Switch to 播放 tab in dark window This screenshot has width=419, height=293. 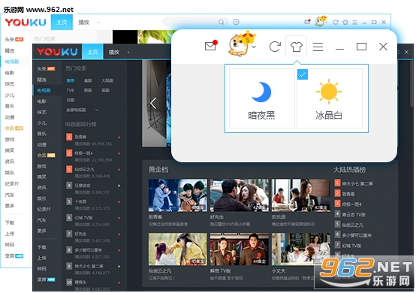click(x=114, y=52)
